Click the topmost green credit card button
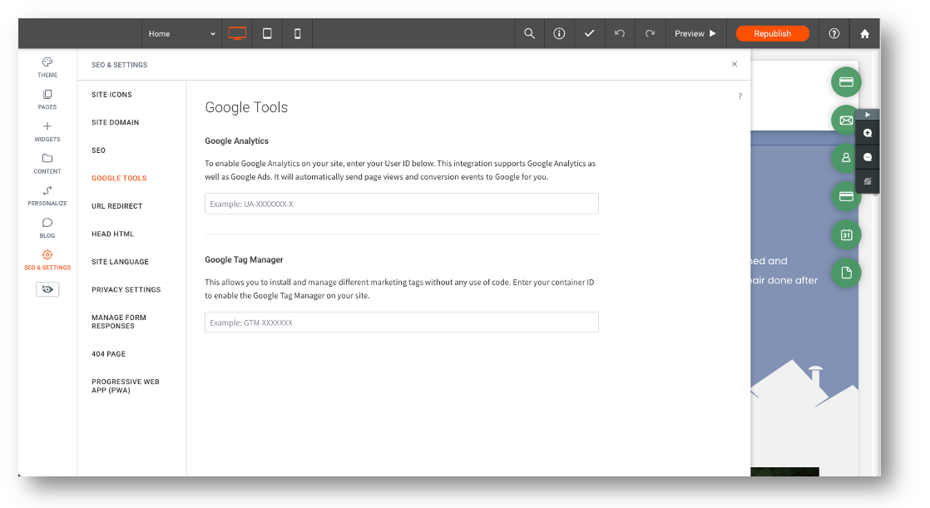This screenshot has height=508, width=930. coord(846,81)
